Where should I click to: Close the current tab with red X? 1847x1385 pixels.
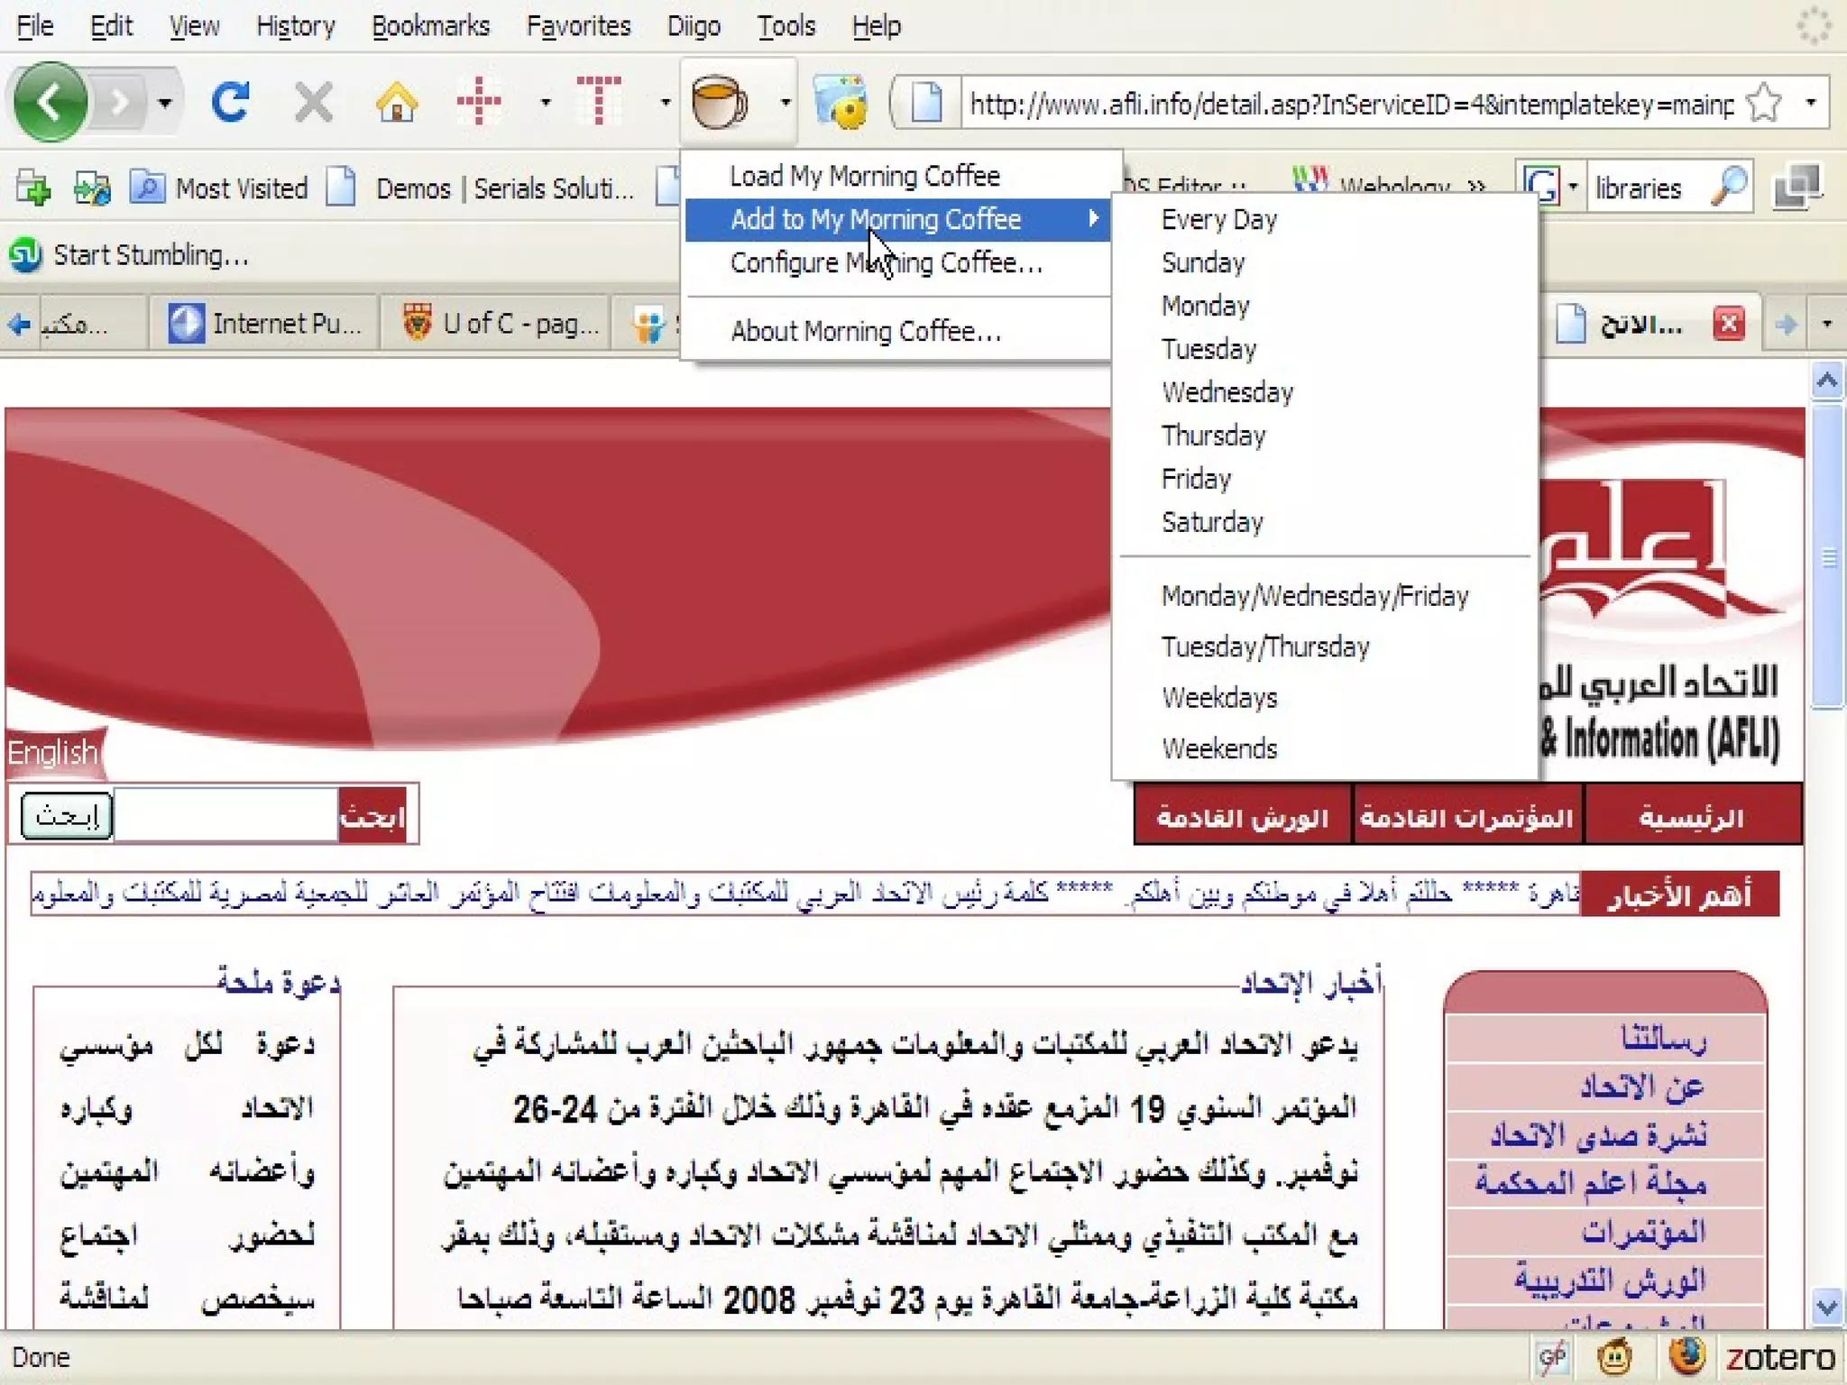coord(1728,324)
